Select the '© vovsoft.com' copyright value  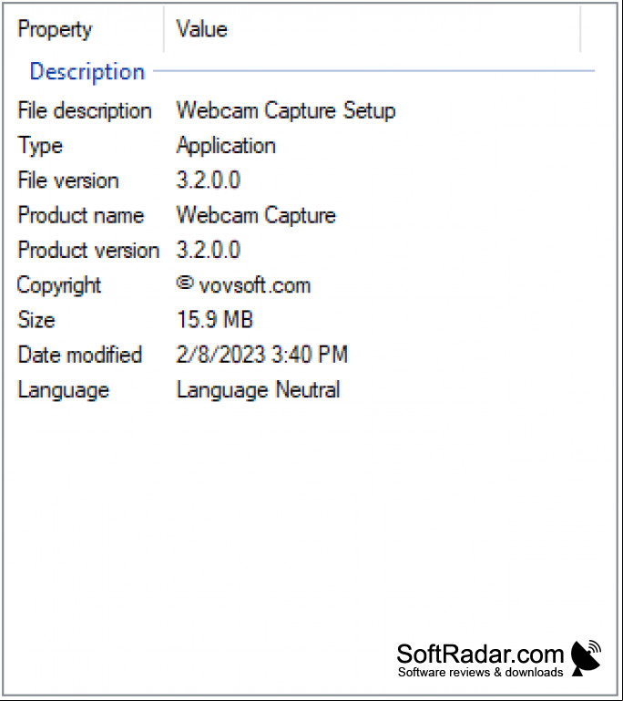243,284
